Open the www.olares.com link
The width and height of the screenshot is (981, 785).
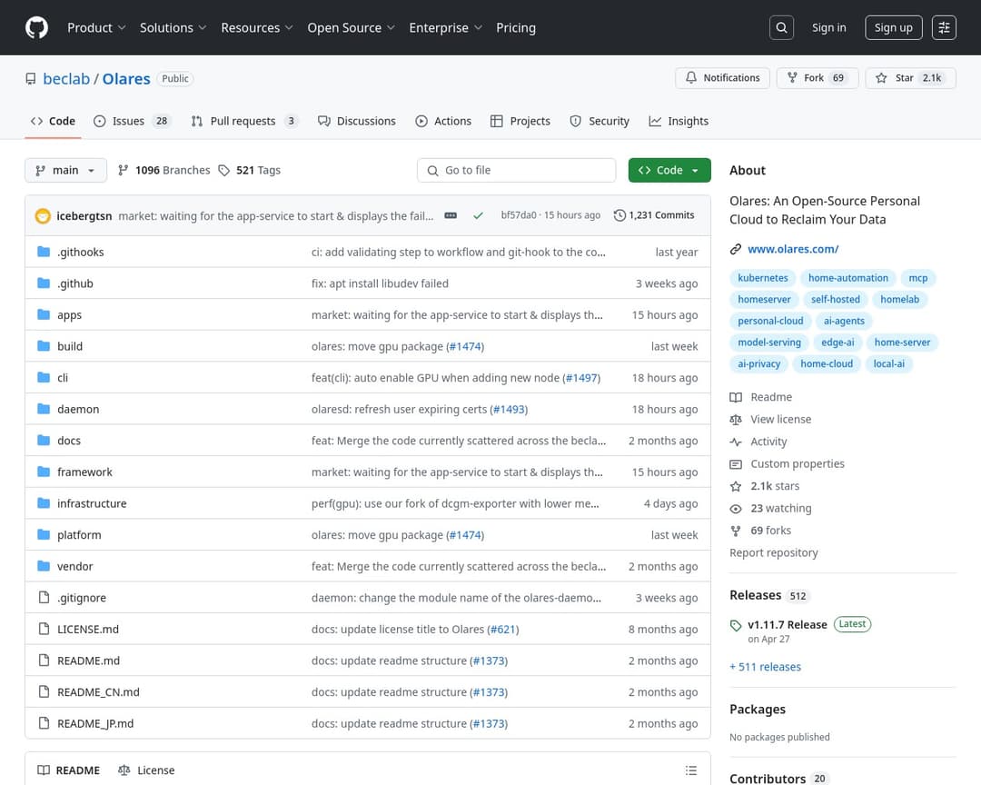click(x=793, y=249)
